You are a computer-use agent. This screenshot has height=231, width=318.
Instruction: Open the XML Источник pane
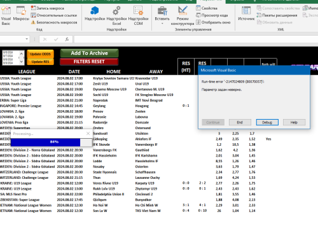pyautogui.click(x=246, y=13)
